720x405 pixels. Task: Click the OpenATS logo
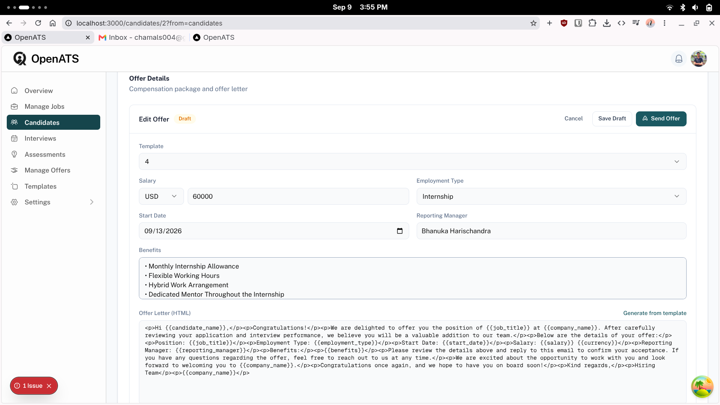46,59
